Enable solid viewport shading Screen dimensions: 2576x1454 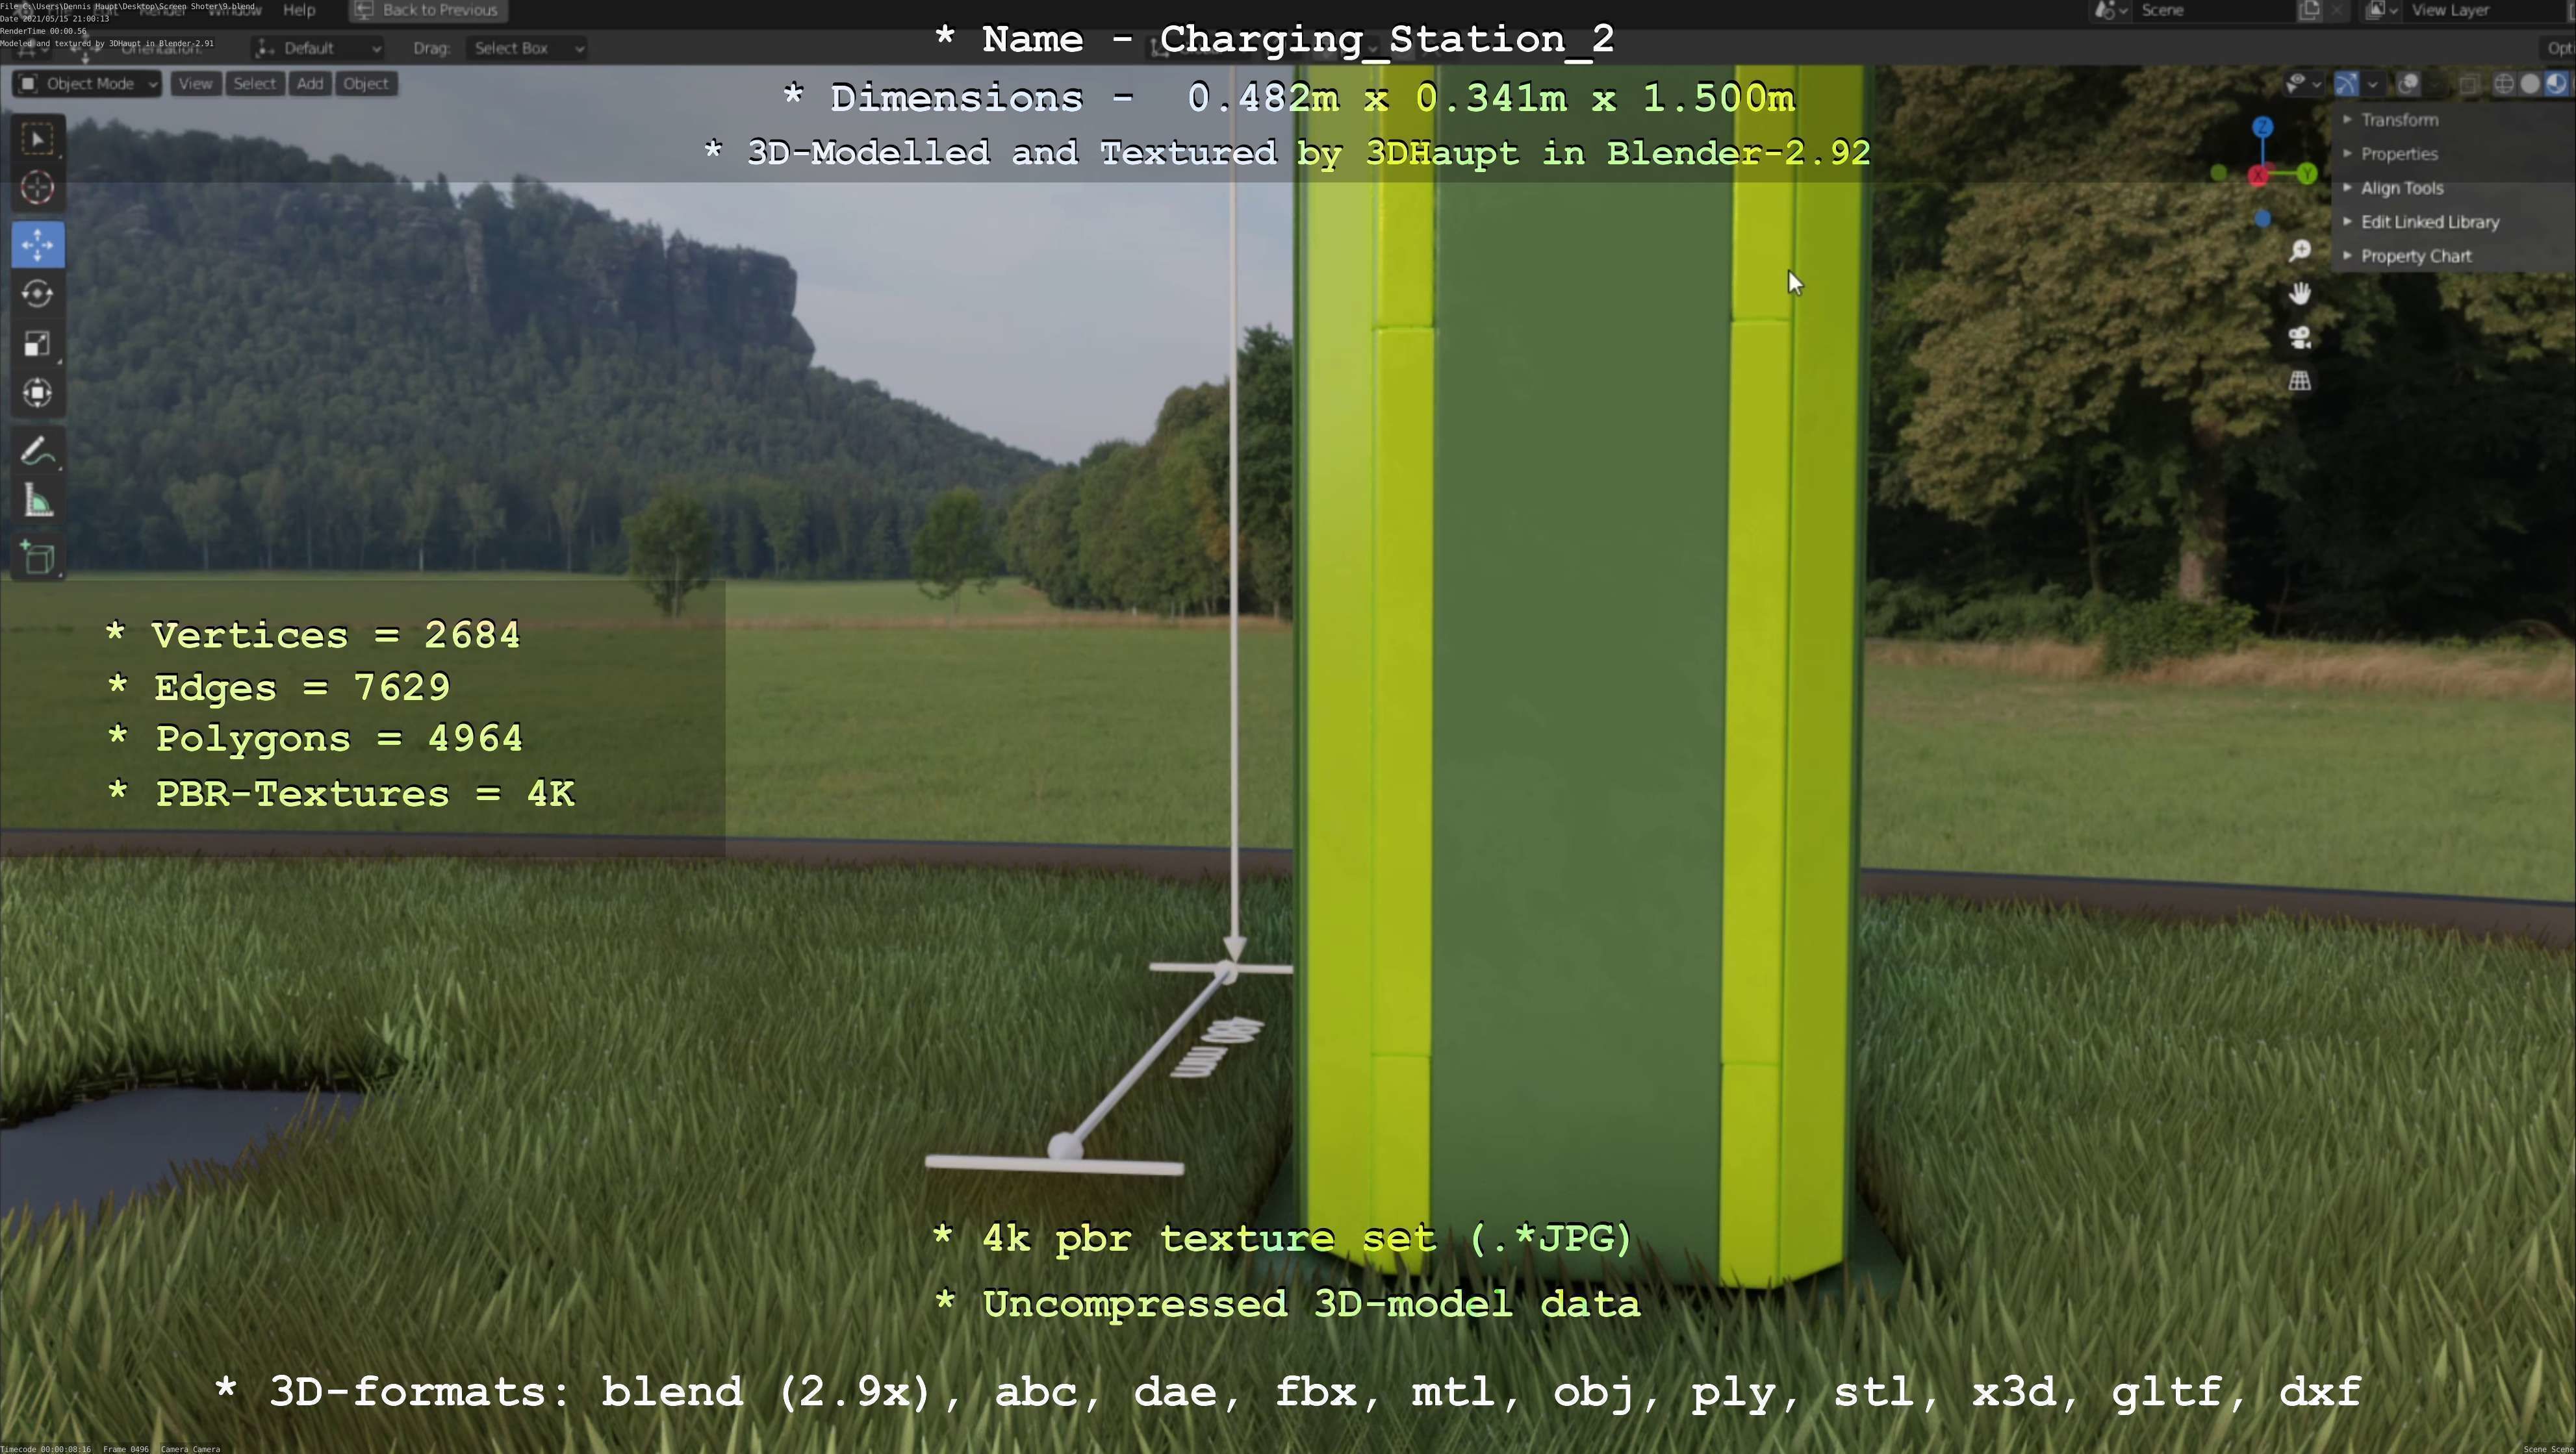(2530, 84)
